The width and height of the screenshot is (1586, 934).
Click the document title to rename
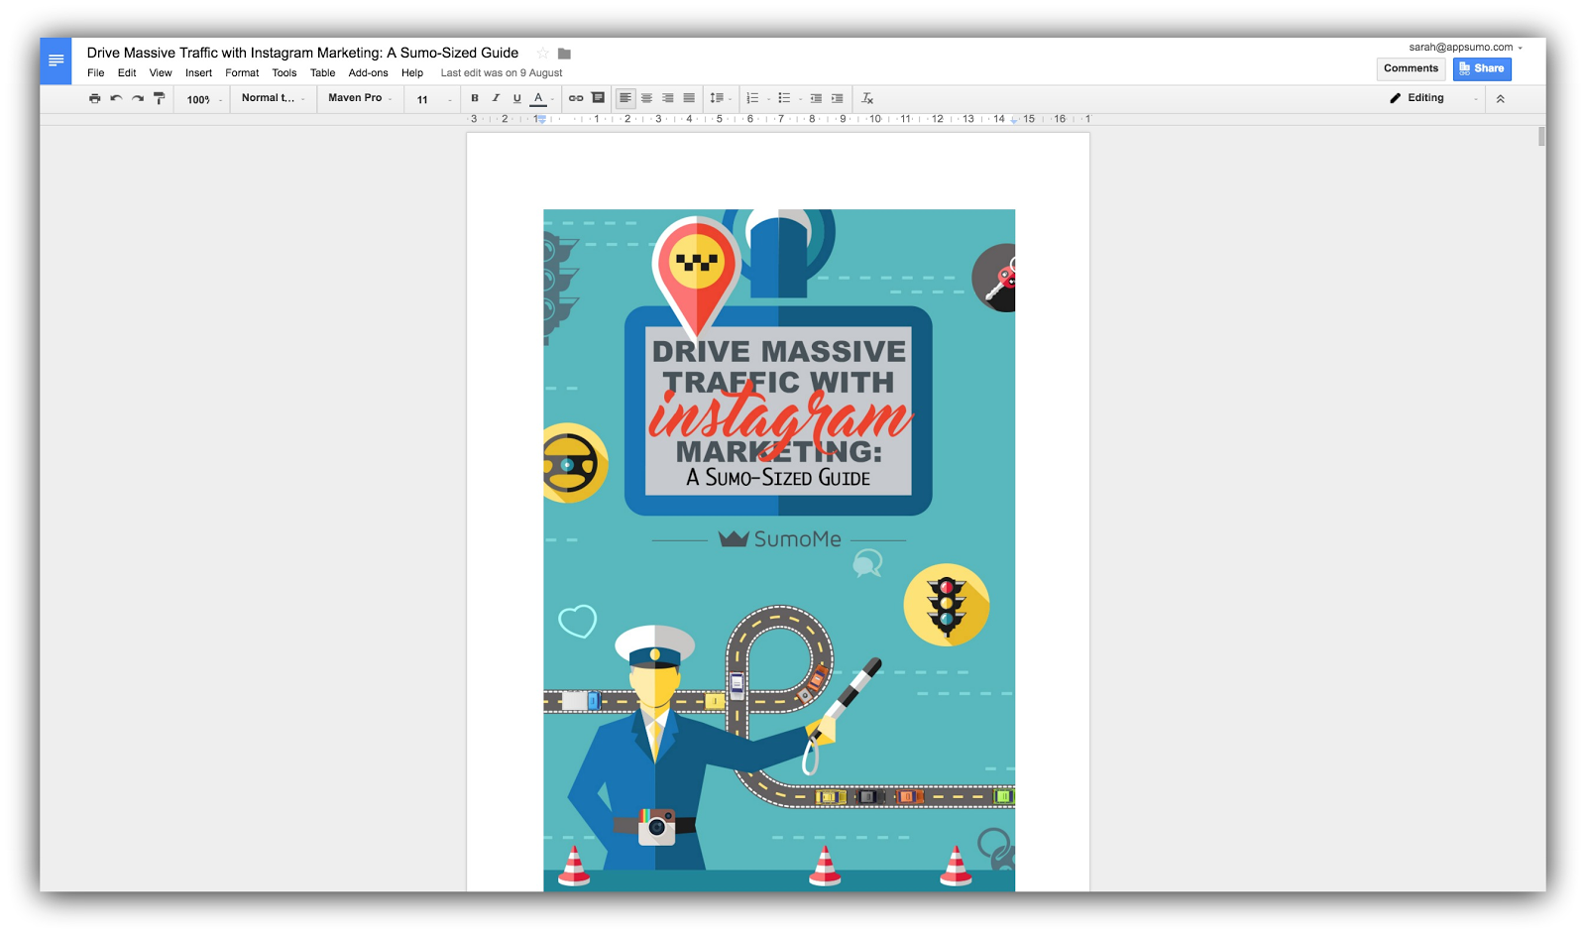(302, 53)
